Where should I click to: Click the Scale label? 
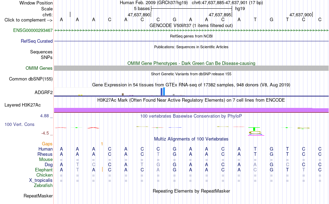[x=47, y=9]
